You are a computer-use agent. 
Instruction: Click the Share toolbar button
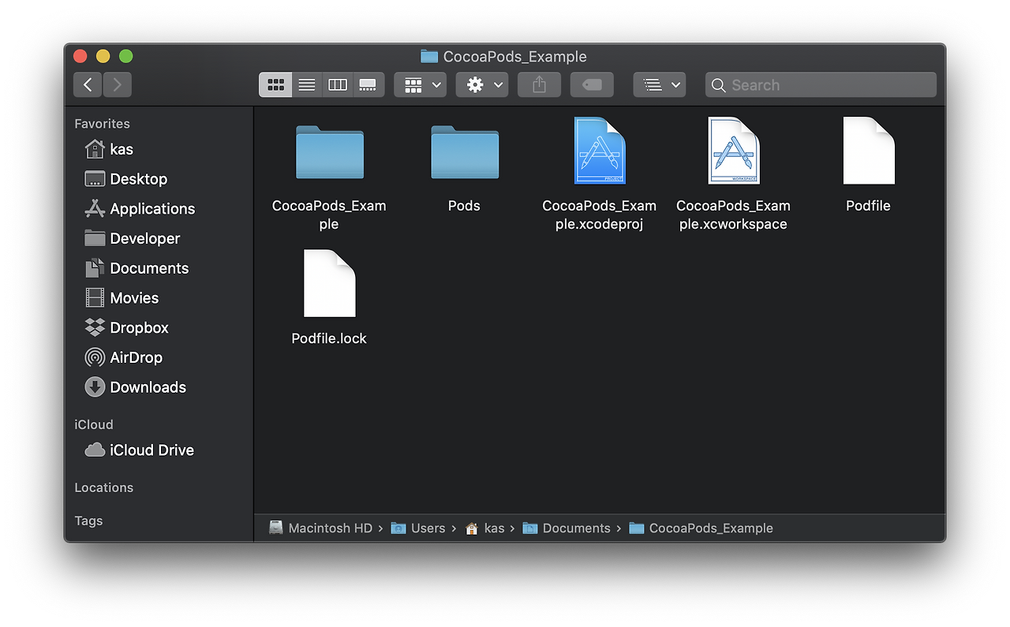tap(539, 84)
